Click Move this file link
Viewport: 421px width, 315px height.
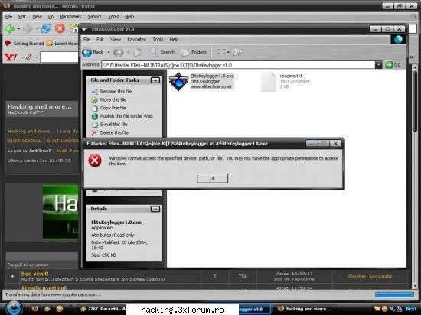(x=113, y=99)
